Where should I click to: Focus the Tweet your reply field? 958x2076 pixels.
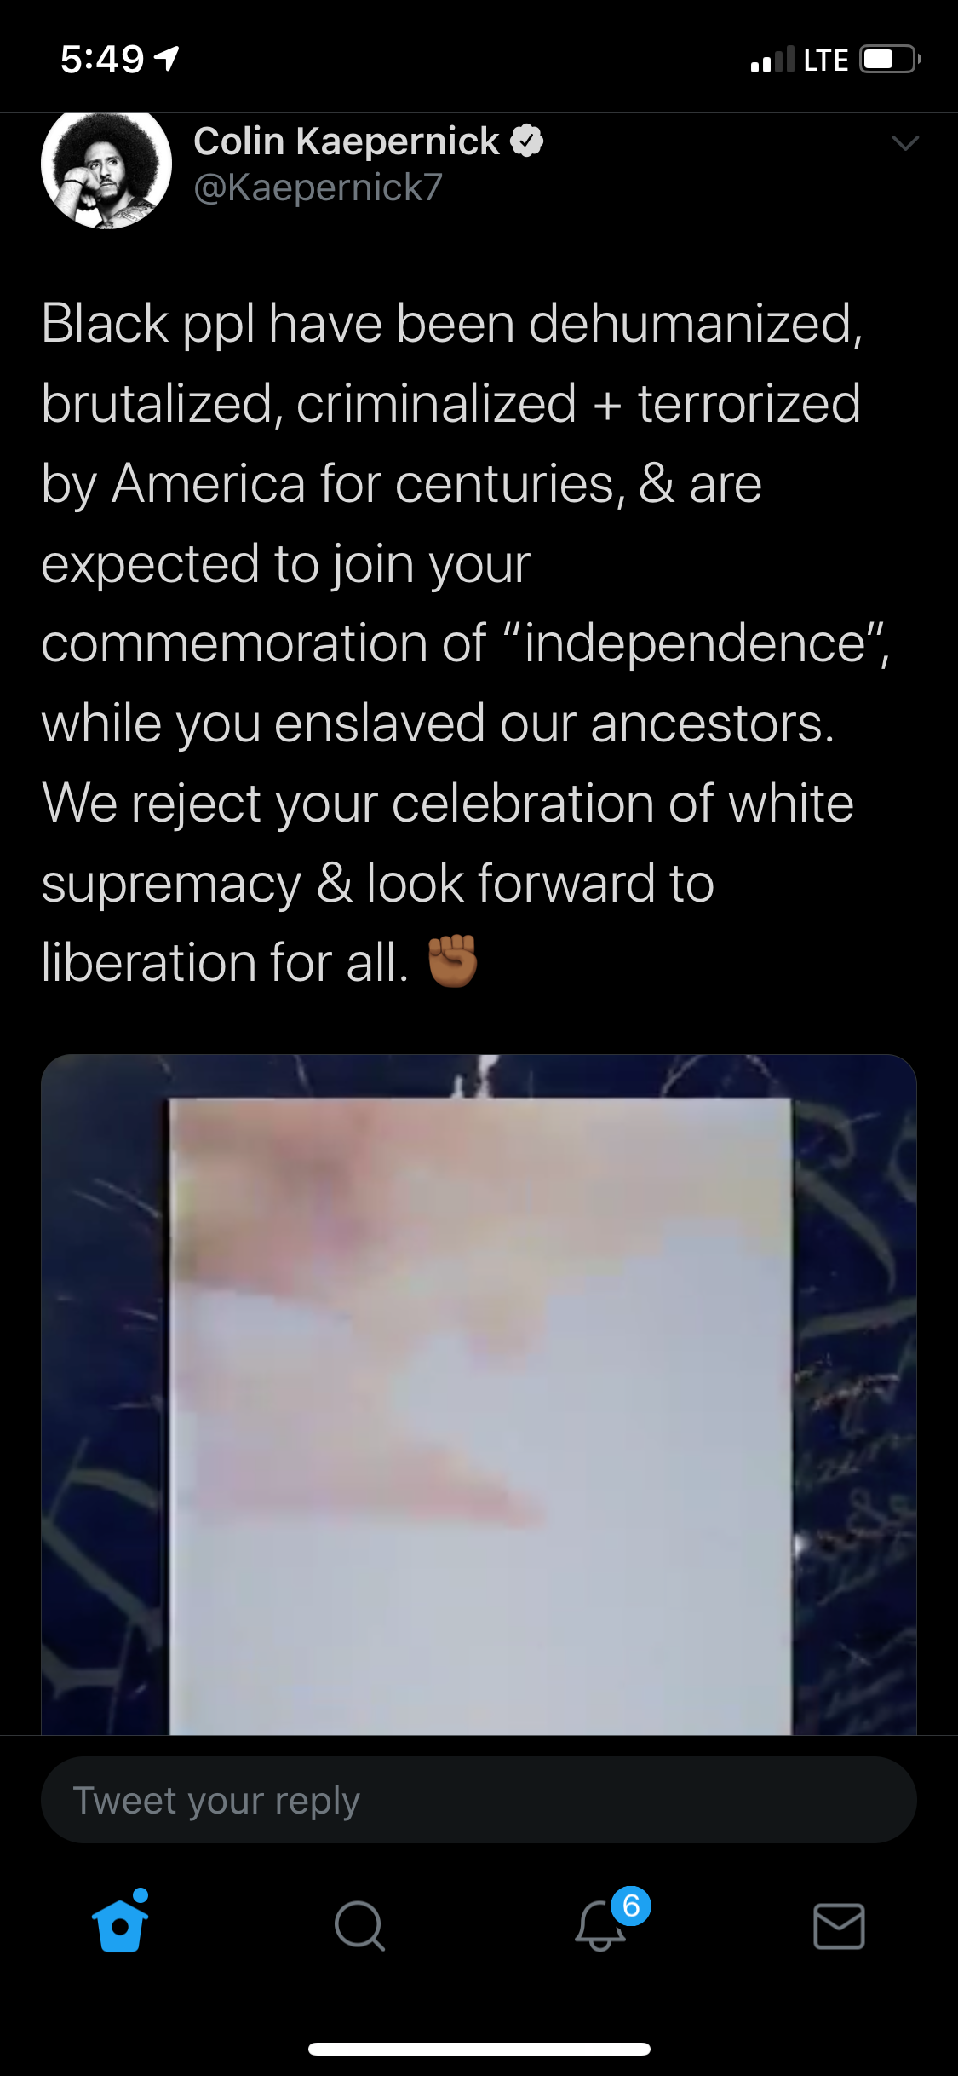click(x=479, y=1800)
